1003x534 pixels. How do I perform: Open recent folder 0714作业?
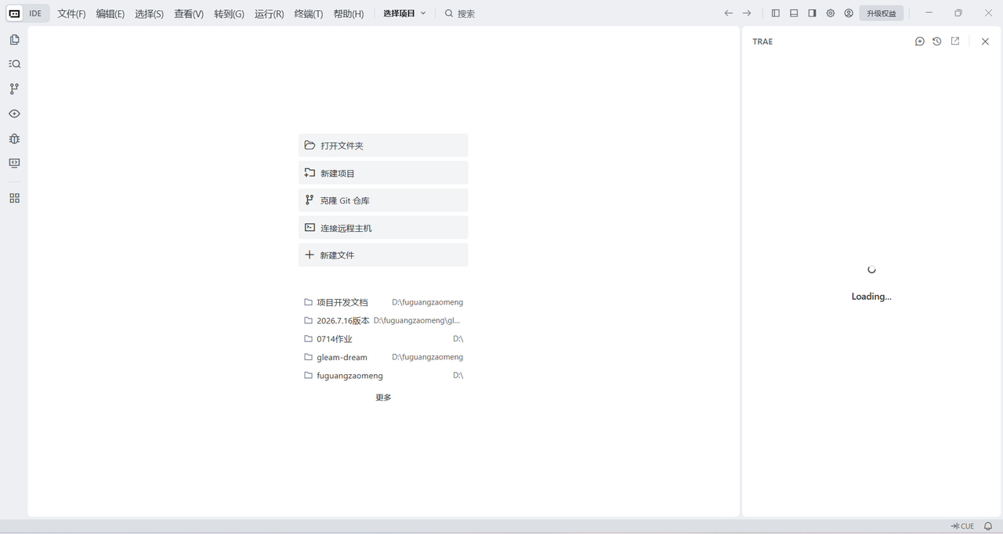pos(383,339)
